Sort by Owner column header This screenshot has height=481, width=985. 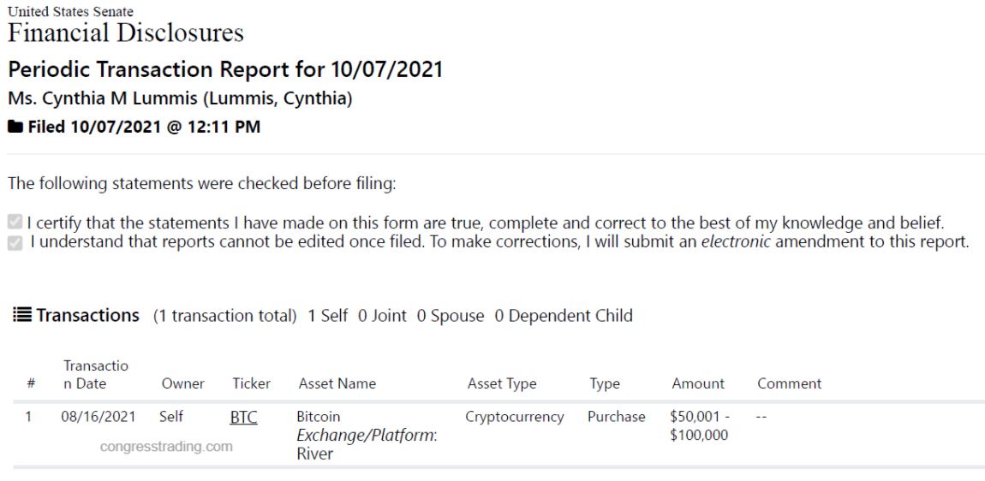[x=182, y=383]
